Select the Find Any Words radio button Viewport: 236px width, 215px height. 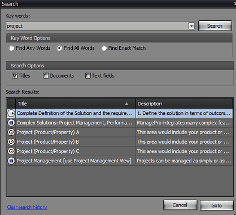pyautogui.click(x=12, y=49)
